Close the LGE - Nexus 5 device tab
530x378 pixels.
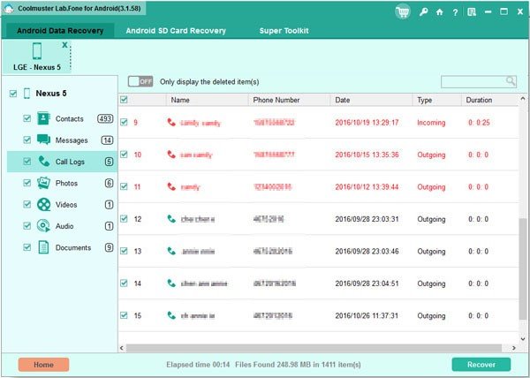point(64,45)
